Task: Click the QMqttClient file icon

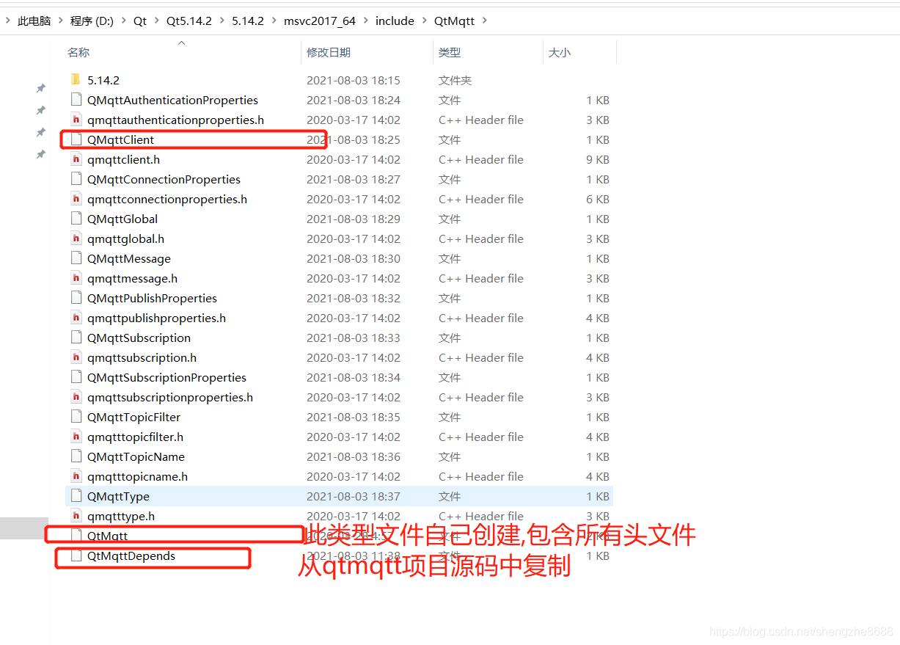Action: (76, 139)
